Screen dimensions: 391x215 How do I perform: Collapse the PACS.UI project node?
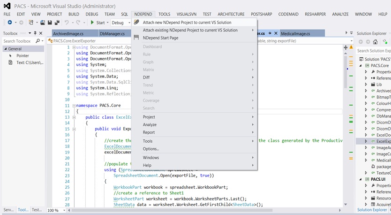pos(361,179)
